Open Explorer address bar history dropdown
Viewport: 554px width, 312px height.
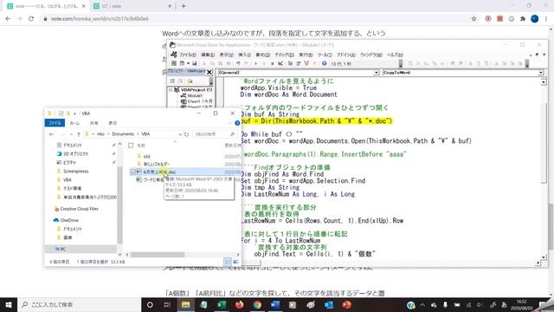click(x=180, y=134)
